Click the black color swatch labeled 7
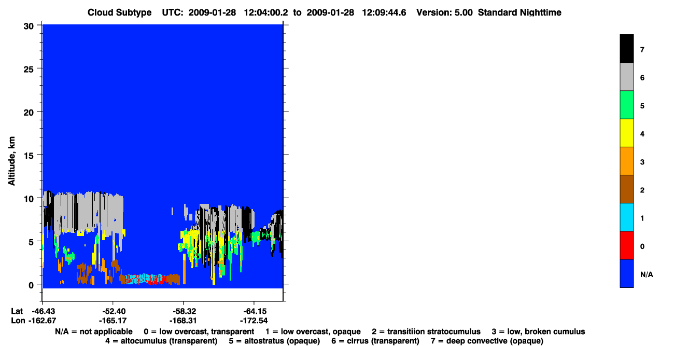The width and height of the screenshot is (674, 346). coord(626,49)
